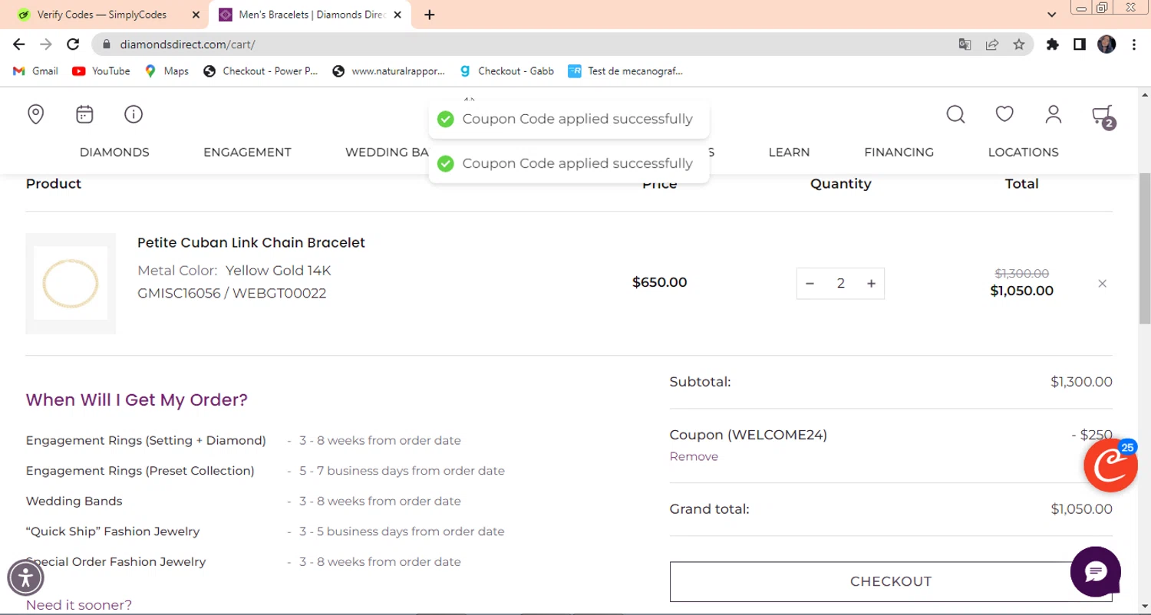Click the When Will I Get My Order? heading
This screenshot has height=615, width=1151.
(x=137, y=400)
